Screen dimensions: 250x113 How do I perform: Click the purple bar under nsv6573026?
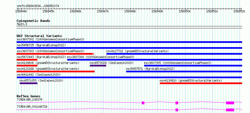point(98,66)
